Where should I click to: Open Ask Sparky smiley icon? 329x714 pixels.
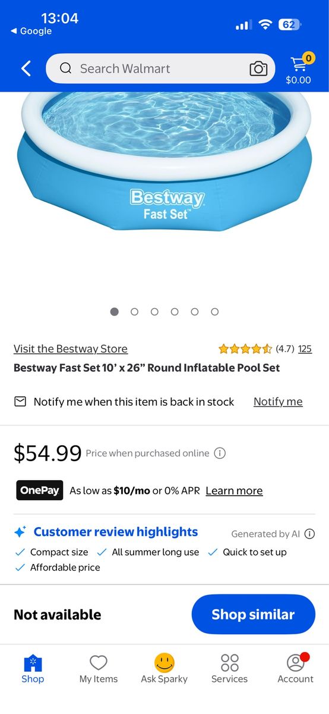click(164, 662)
